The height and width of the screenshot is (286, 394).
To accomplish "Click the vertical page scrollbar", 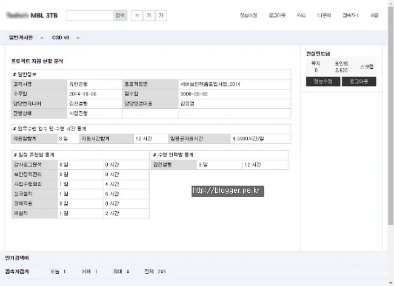I will click(x=391, y=115).
